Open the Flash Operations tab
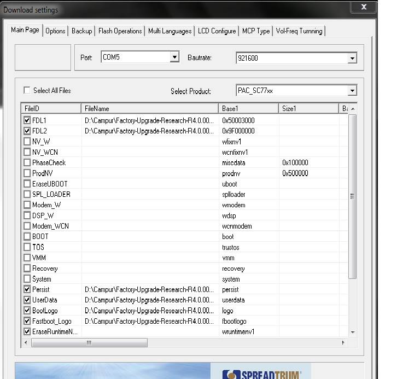 click(x=120, y=31)
